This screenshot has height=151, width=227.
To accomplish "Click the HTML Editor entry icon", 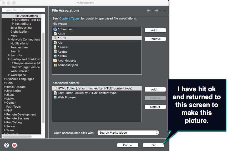I will coord(55,88).
